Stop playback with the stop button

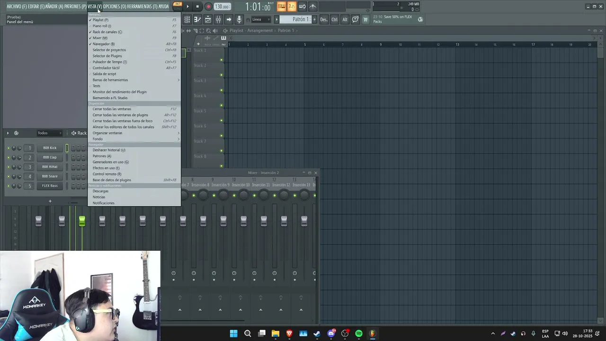click(x=197, y=6)
